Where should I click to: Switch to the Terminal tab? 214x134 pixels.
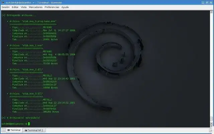(x=14, y=130)
